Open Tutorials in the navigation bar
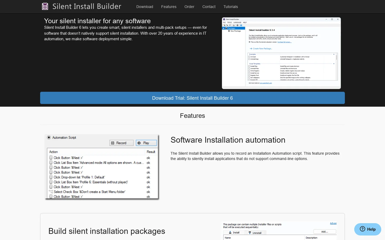The width and height of the screenshot is (385, 240). click(x=231, y=7)
